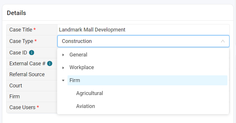Collapse the Firm category arrow

pos(63,81)
